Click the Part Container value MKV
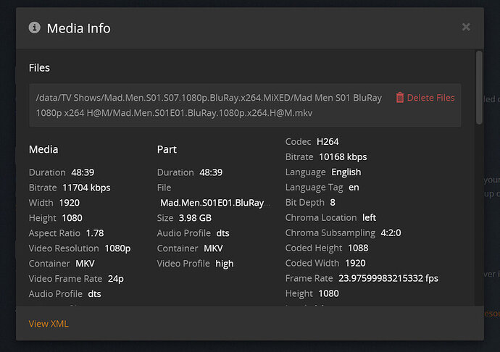Image resolution: width=500 pixels, height=352 pixels. 213,248
